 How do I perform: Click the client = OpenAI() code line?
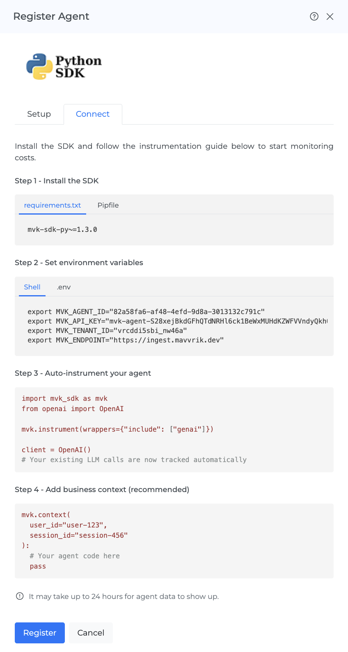tap(56, 450)
